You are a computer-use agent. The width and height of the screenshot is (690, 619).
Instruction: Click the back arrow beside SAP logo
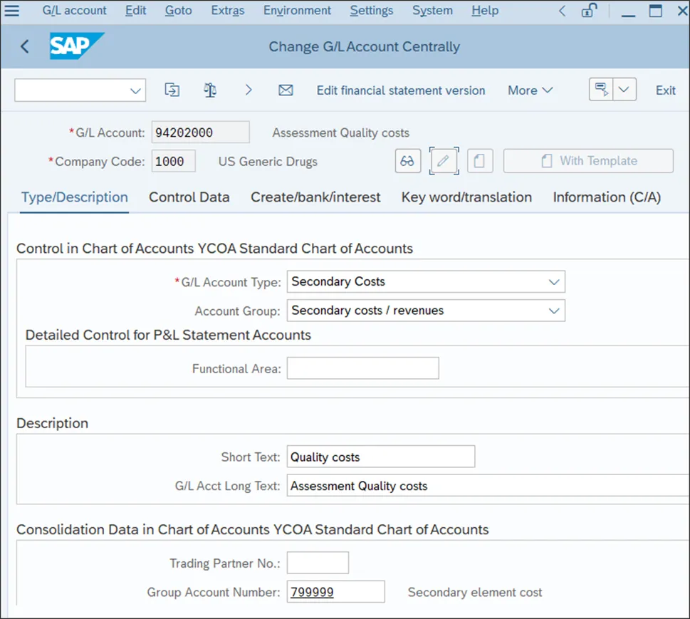(25, 47)
